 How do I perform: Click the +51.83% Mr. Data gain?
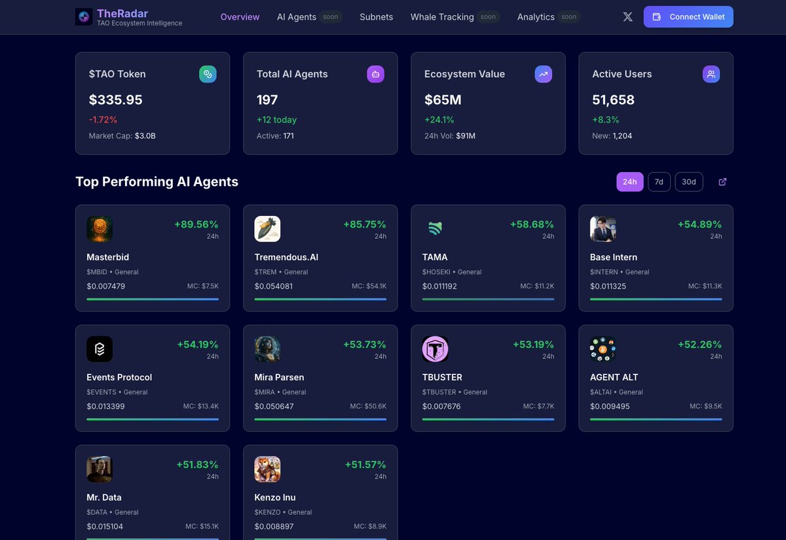[197, 465]
